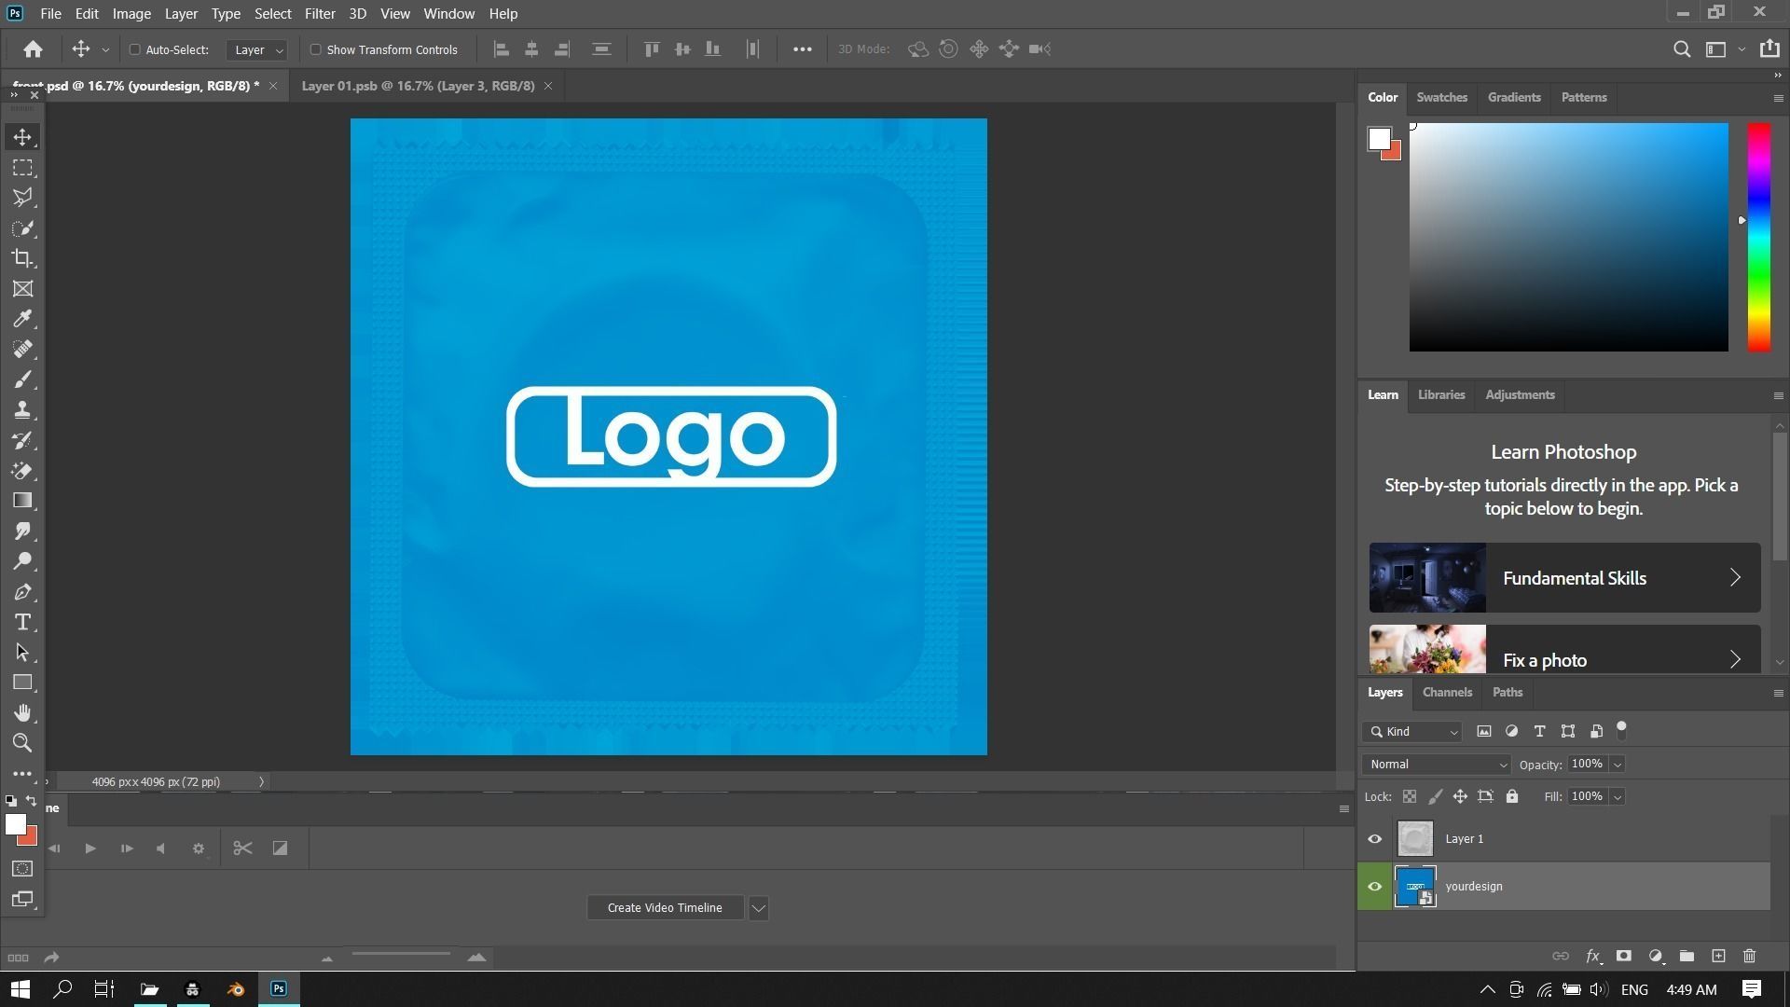Click the create new layer icon

click(1718, 956)
